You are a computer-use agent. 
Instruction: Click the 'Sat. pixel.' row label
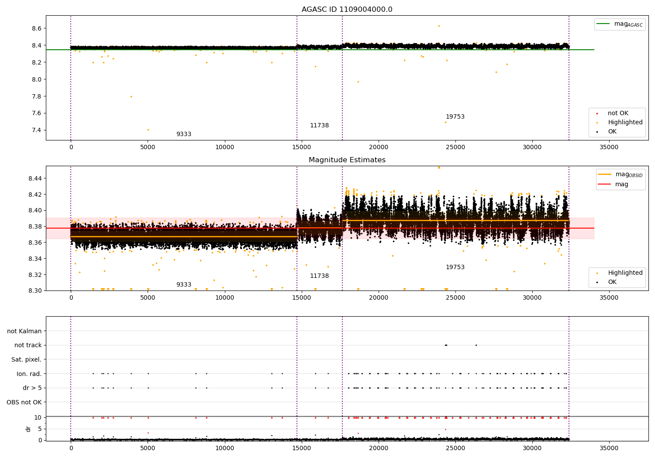tap(27, 359)
